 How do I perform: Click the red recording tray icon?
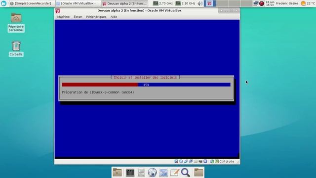[262, 3]
